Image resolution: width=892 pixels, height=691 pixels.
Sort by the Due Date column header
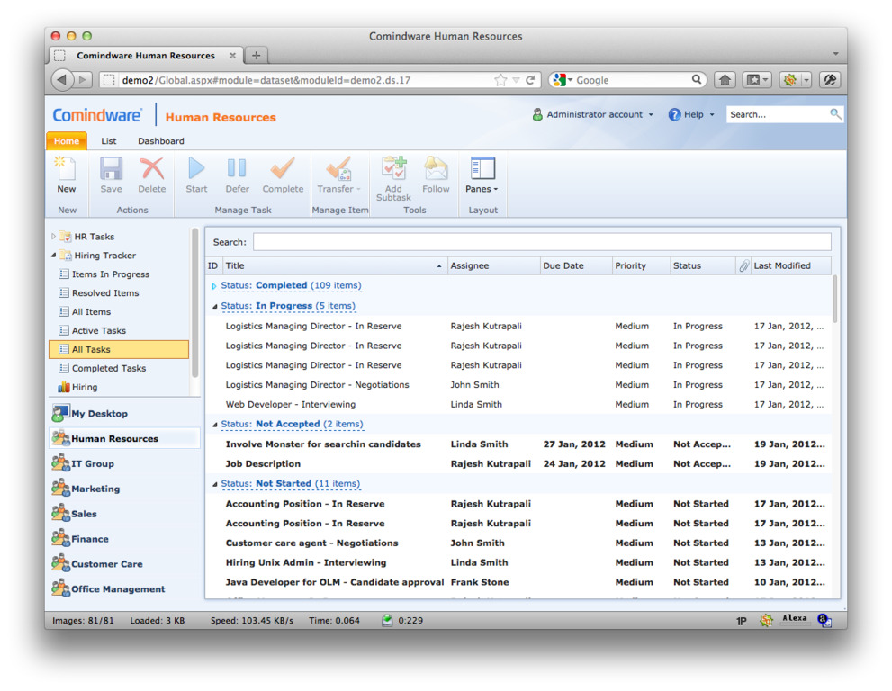(x=576, y=265)
